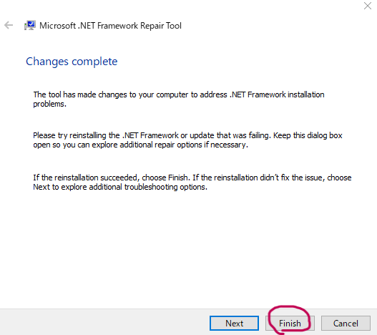Image resolution: width=377 pixels, height=335 pixels.
Task: Click the word 'problems.' in the first paragraph
Action: pos(50,105)
